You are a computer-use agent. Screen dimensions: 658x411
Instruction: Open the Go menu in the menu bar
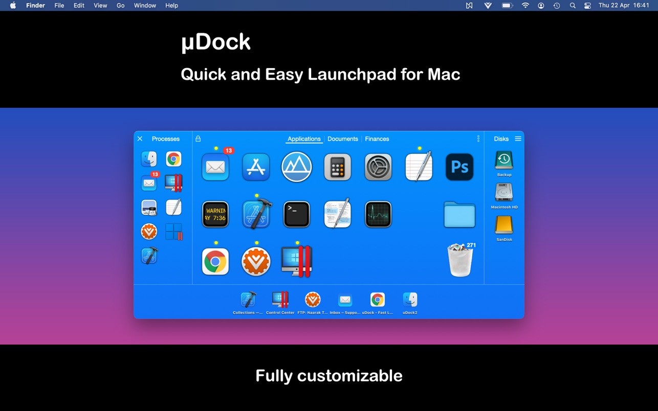120,6
